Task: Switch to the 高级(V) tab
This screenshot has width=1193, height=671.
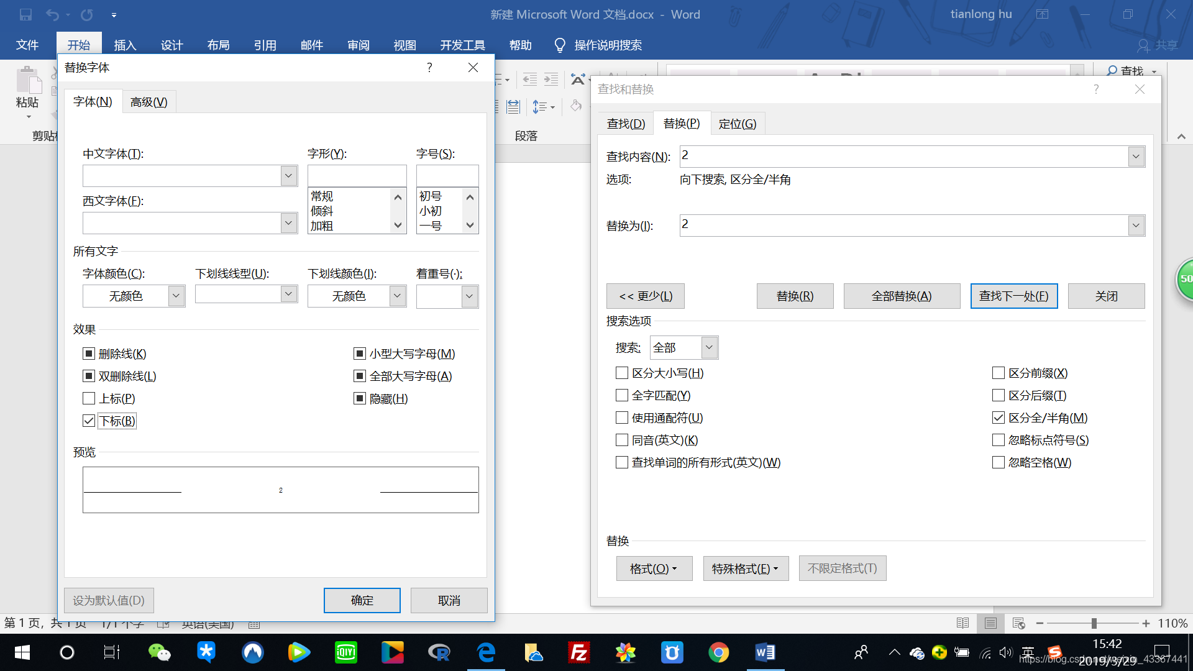Action: [x=149, y=102]
